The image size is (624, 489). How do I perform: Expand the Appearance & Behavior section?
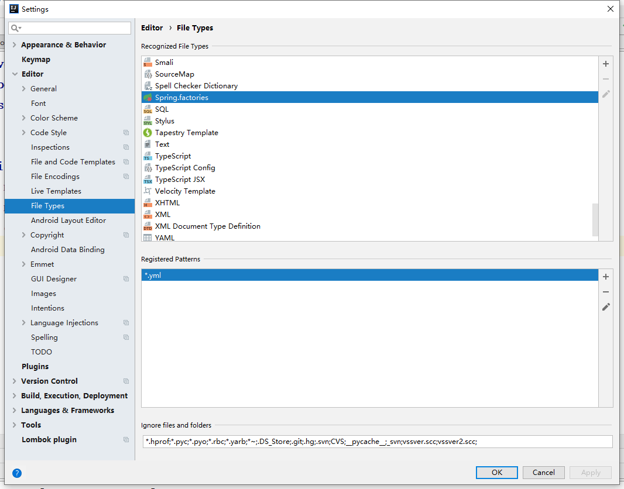click(x=14, y=44)
